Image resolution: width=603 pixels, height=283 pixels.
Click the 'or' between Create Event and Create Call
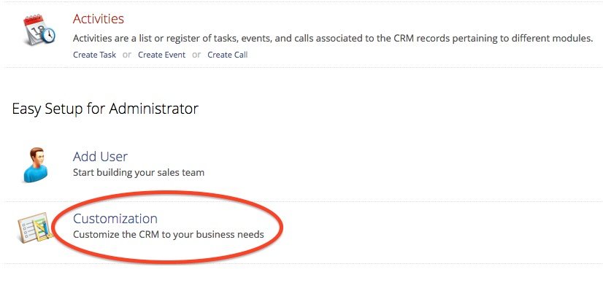coord(196,55)
